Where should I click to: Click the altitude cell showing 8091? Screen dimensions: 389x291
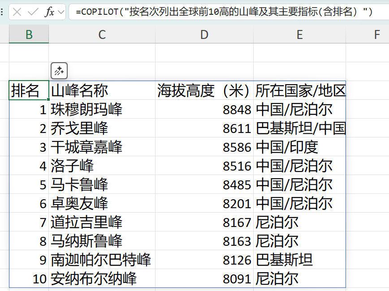click(204, 279)
